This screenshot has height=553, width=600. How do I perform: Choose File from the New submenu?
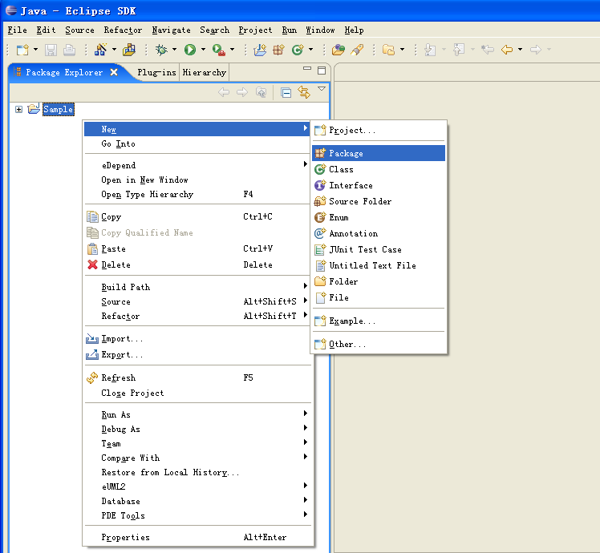379,297
